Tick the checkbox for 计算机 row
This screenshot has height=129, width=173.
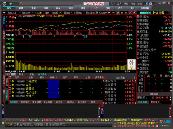pyautogui.click(x=10, y=89)
